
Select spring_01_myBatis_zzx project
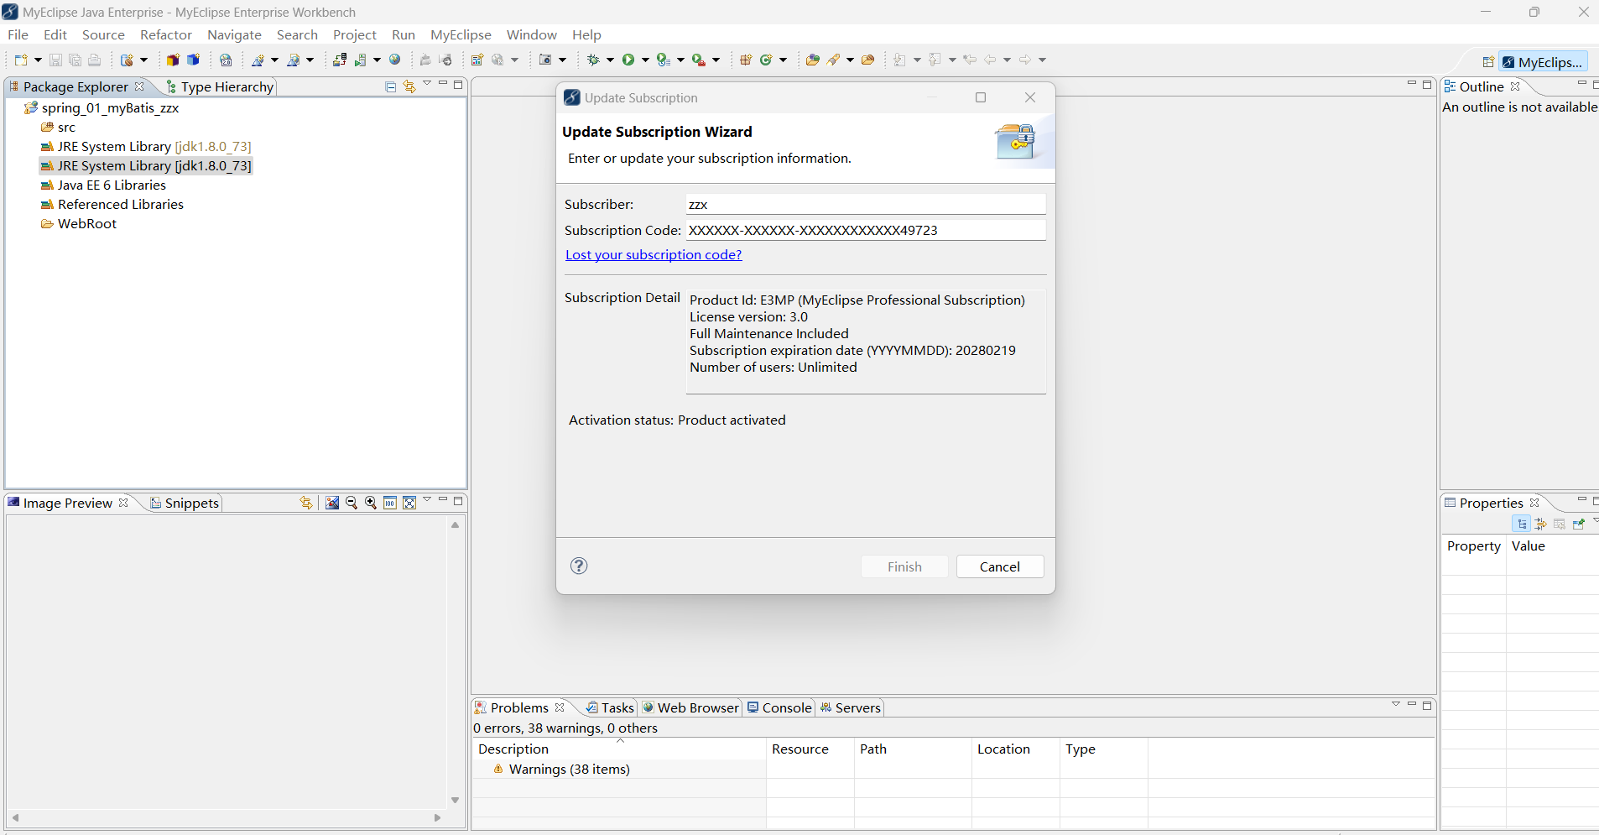click(x=102, y=107)
